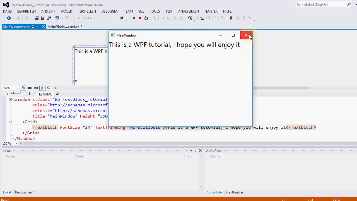Click the designer horizontal scrollbar thumb
The height and width of the screenshot is (201, 357).
pos(281,88)
